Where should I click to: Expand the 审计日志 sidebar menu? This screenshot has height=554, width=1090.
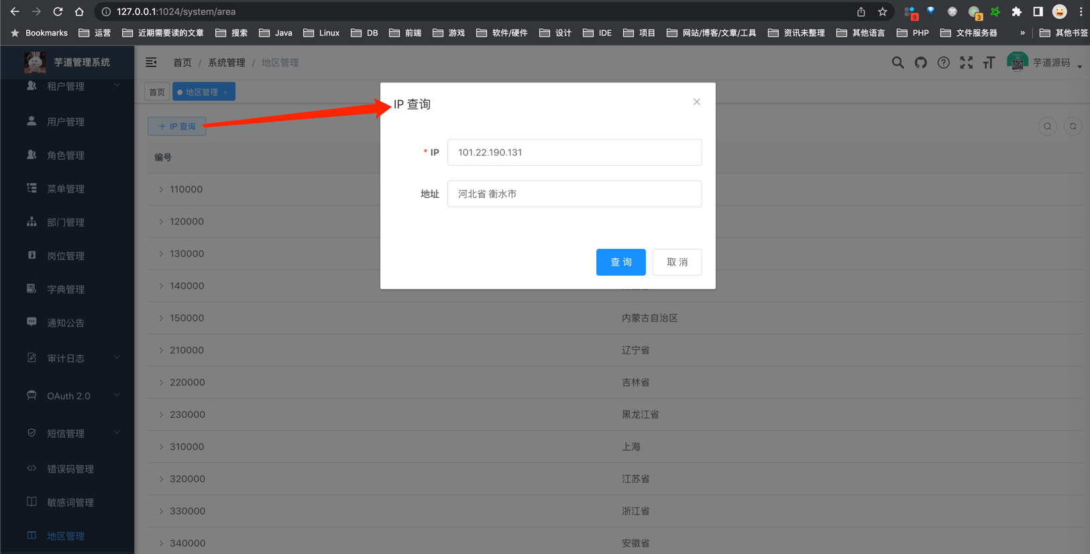(x=67, y=358)
